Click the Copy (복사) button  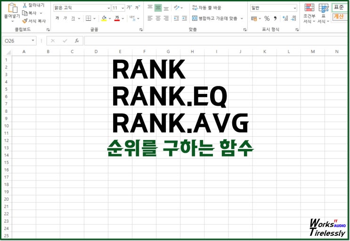click(x=30, y=13)
